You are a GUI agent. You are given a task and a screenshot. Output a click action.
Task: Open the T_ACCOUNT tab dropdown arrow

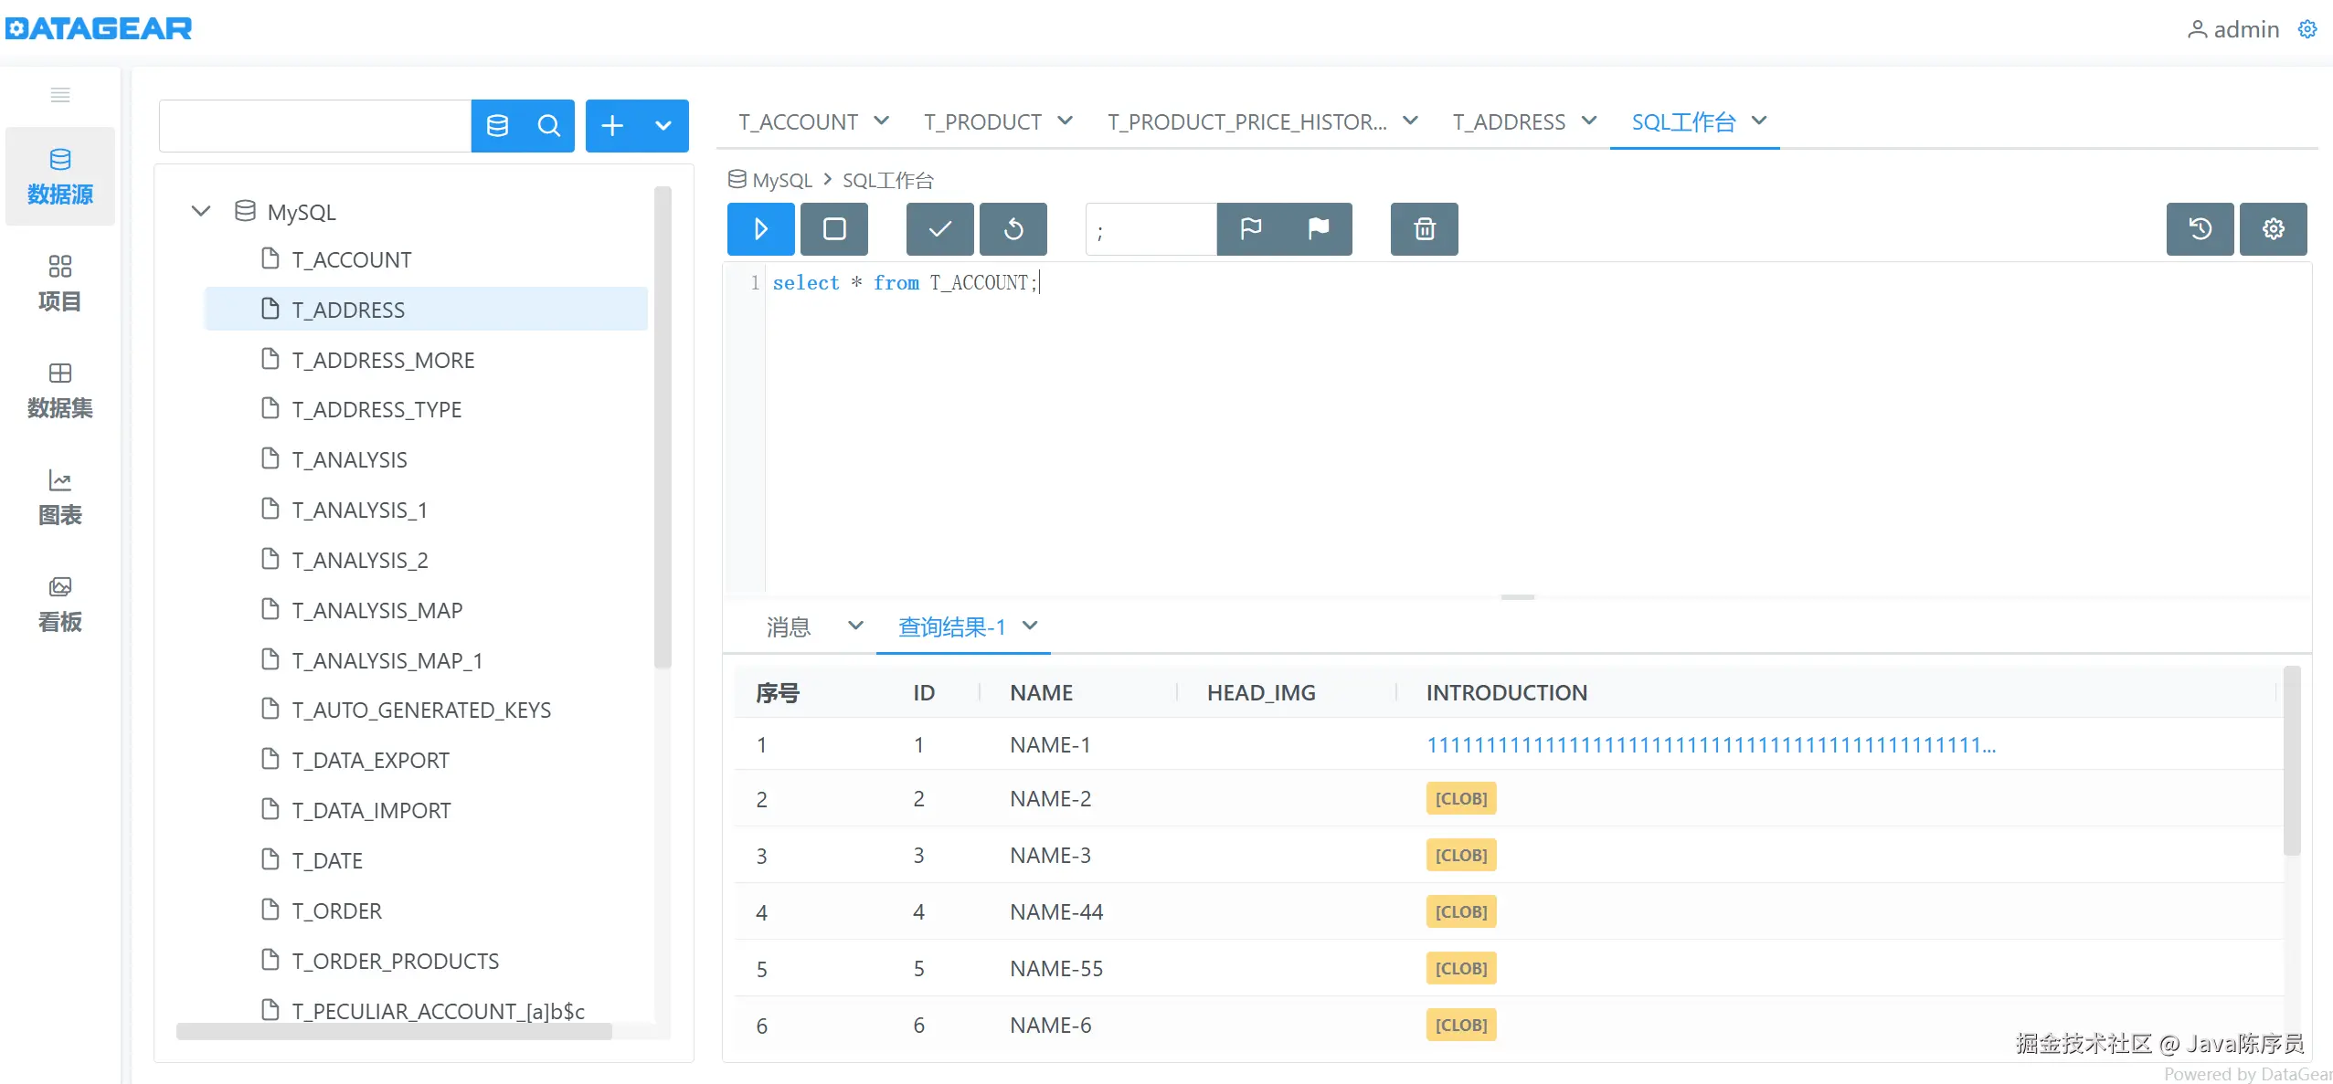pyautogui.click(x=881, y=121)
